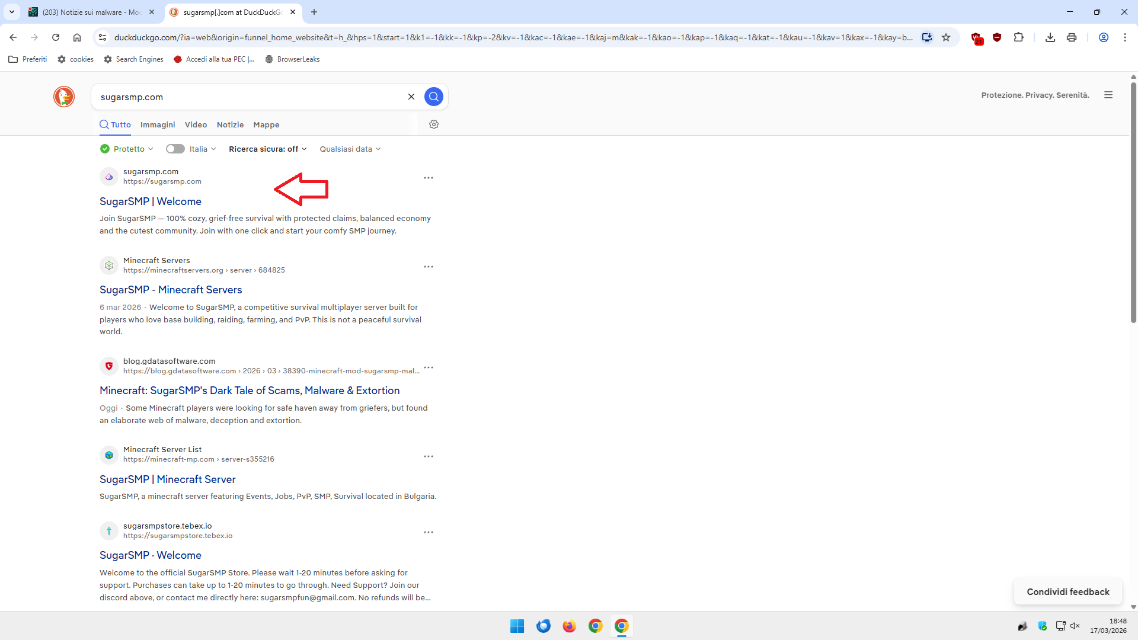This screenshot has height=640, width=1138.
Task: Open the Ricerca sicura: off dropdown
Action: point(268,149)
